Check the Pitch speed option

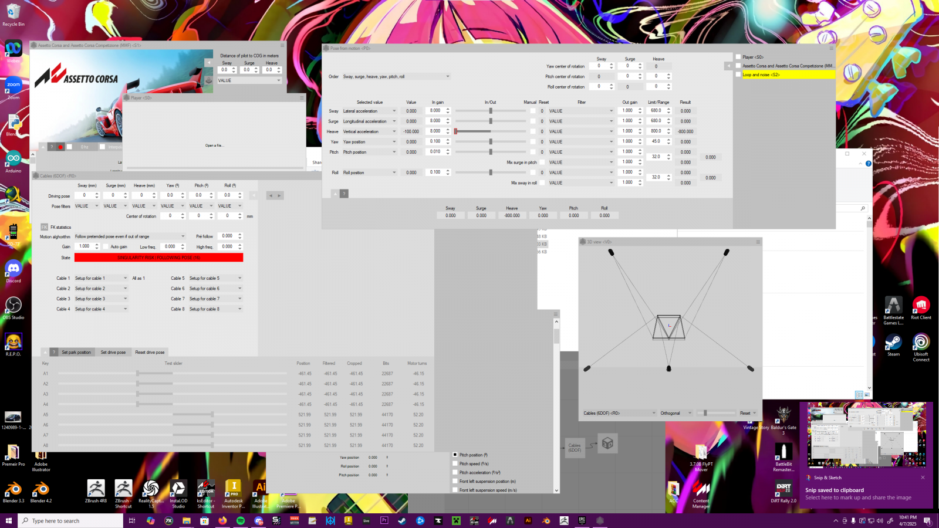coord(455,463)
